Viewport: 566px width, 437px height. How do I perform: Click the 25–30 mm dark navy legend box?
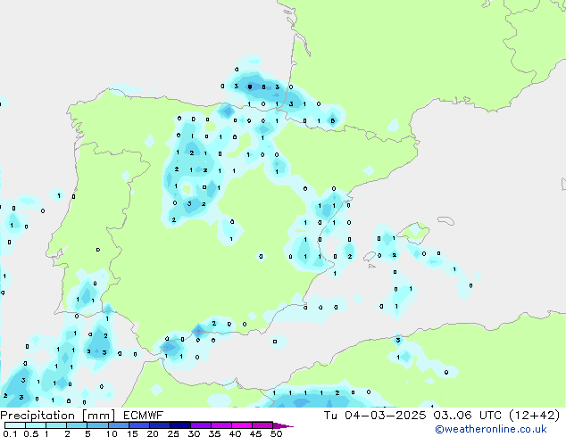tap(179, 425)
